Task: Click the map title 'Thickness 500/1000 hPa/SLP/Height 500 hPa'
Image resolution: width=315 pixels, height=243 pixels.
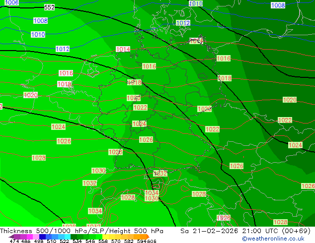Action: point(81,231)
